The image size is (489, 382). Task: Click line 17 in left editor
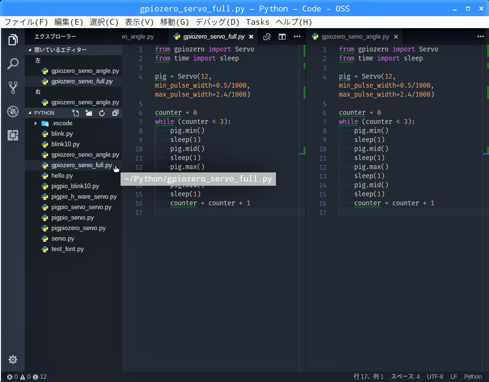pos(226,212)
